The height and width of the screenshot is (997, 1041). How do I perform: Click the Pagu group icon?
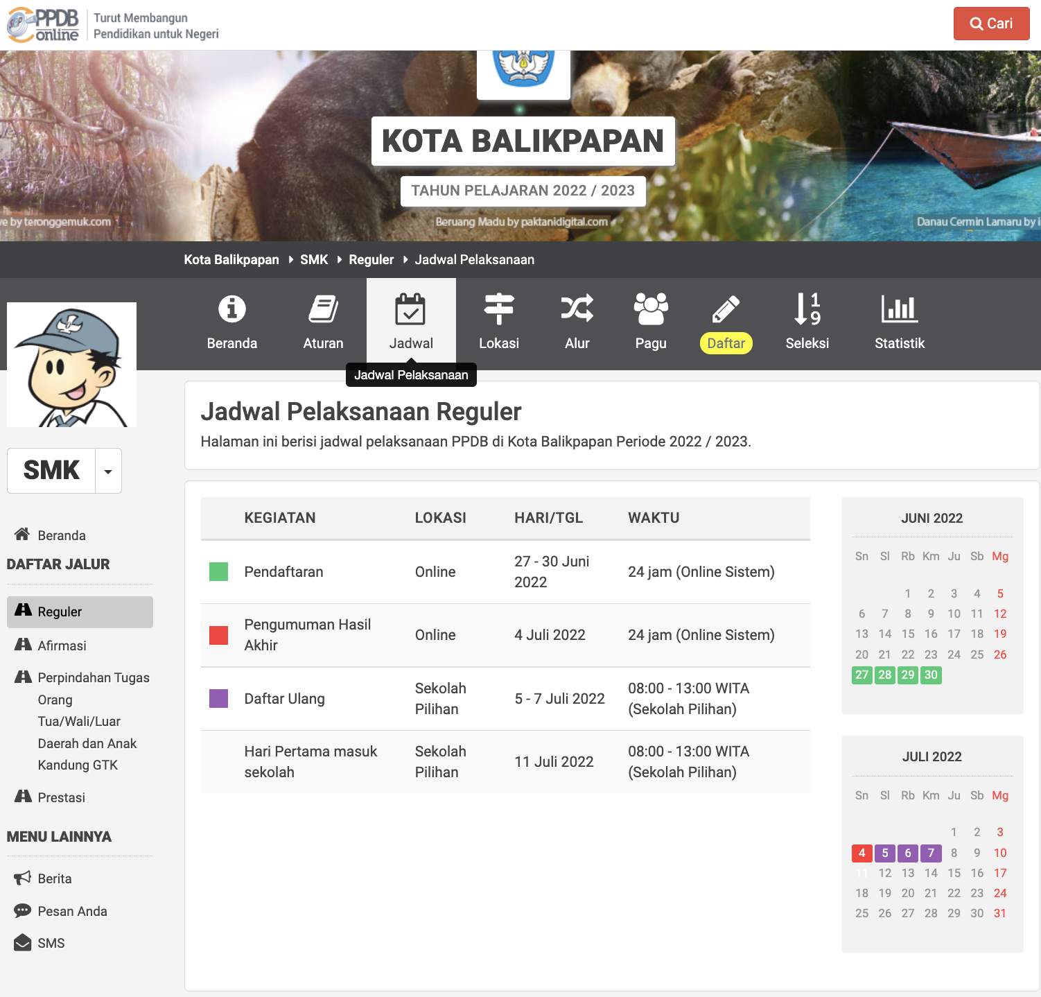point(650,309)
